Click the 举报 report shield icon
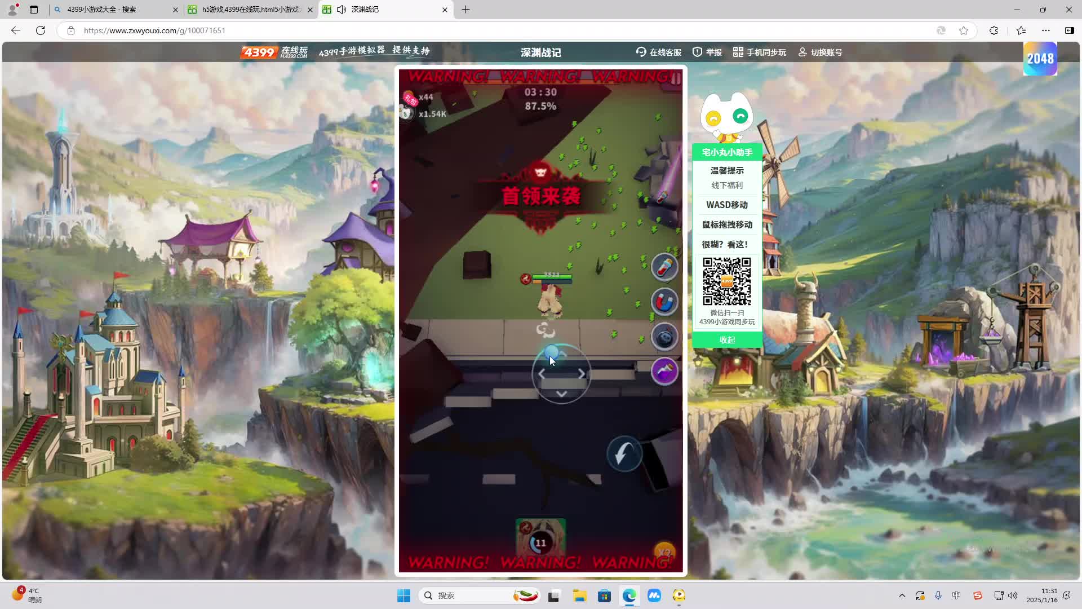Viewport: 1082px width, 609px height. pyautogui.click(x=698, y=52)
